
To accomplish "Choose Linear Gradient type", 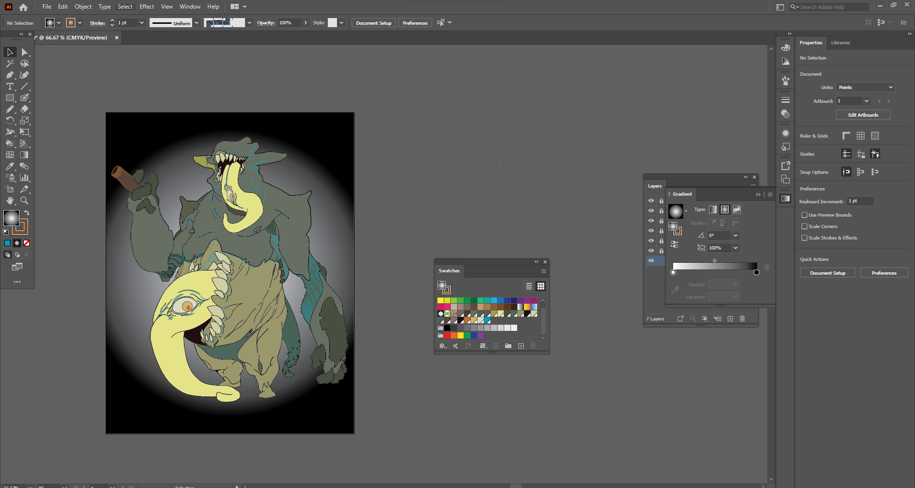I will tap(713, 209).
